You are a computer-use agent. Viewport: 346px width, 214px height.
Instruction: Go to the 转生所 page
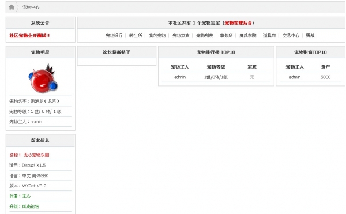click(x=136, y=36)
